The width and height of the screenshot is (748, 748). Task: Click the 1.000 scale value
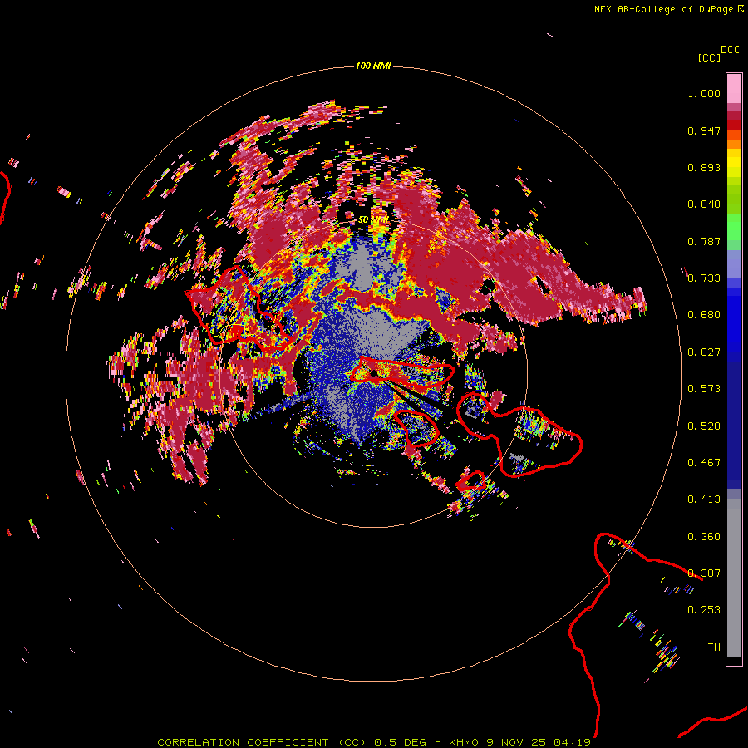click(x=704, y=93)
